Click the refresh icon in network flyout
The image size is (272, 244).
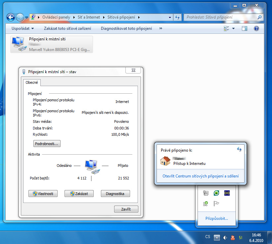[239, 150]
